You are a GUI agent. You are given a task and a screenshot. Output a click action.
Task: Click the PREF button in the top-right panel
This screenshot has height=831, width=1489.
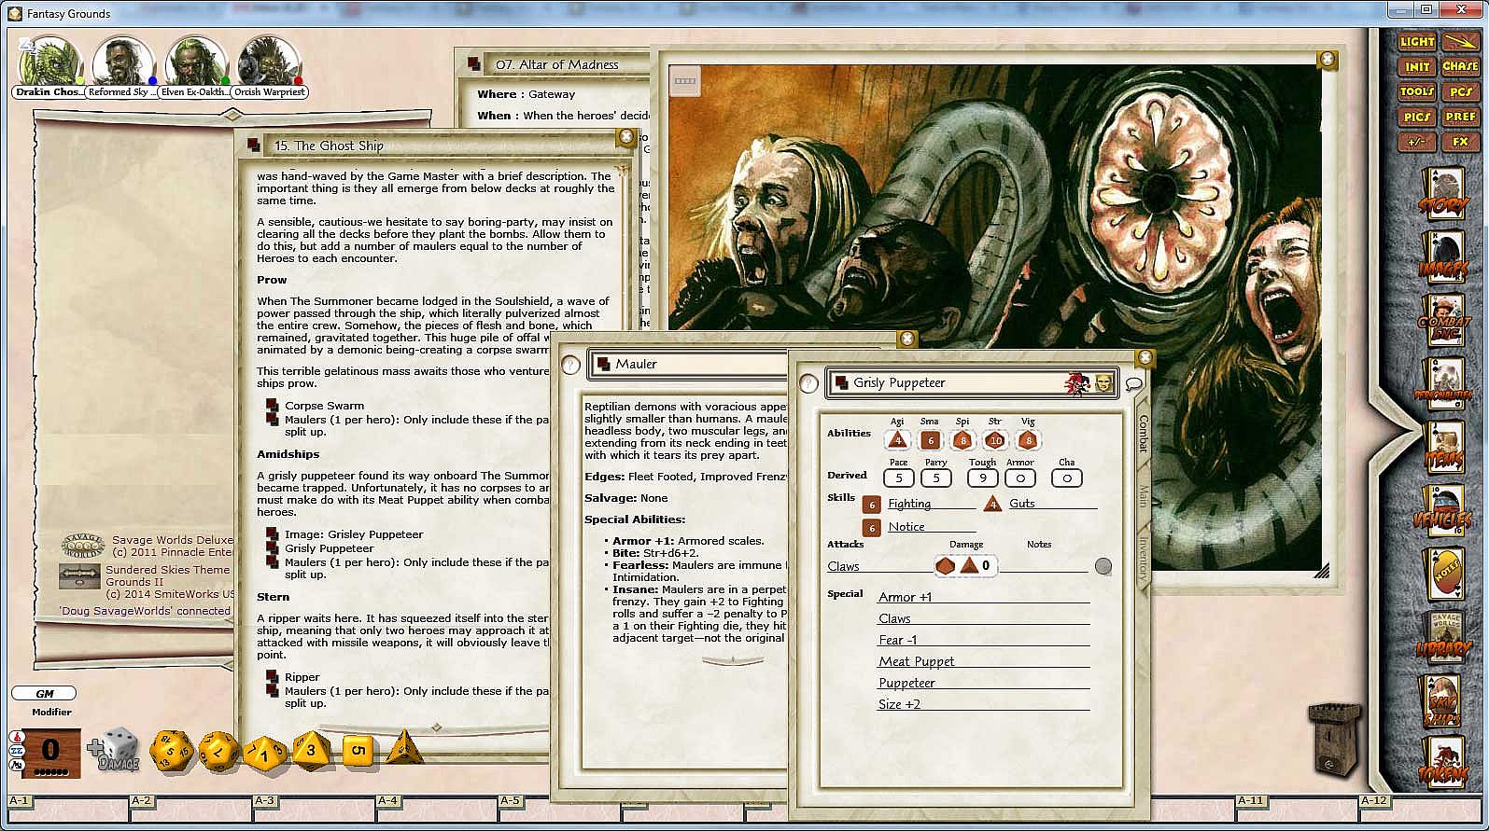click(1460, 117)
